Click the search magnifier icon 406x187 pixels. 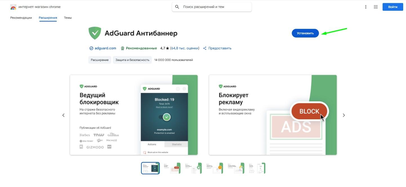pos(177,7)
